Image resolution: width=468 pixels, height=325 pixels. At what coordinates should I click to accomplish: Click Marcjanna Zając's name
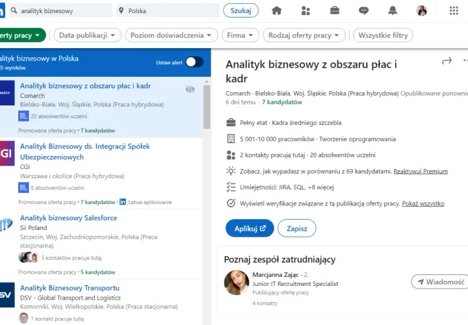click(276, 274)
